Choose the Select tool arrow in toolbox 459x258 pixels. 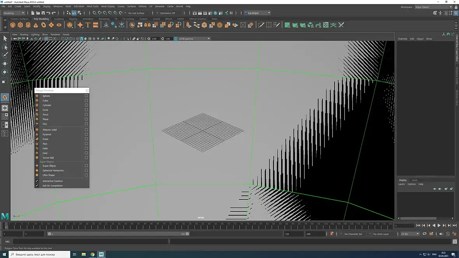coord(5,38)
